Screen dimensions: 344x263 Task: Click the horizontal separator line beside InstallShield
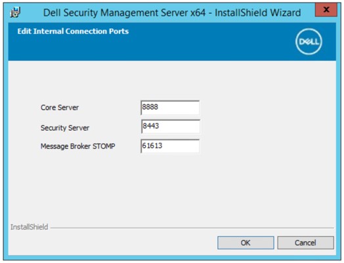tap(192, 228)
